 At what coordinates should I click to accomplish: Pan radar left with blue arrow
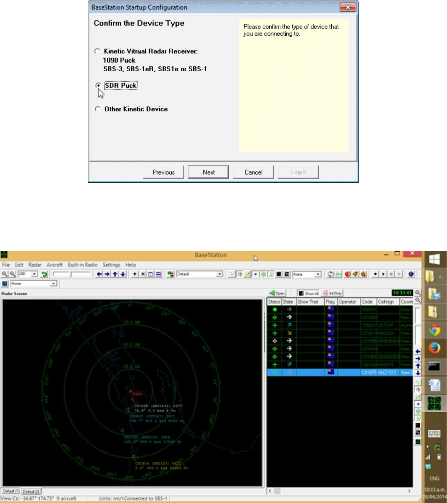pos(99,274)
